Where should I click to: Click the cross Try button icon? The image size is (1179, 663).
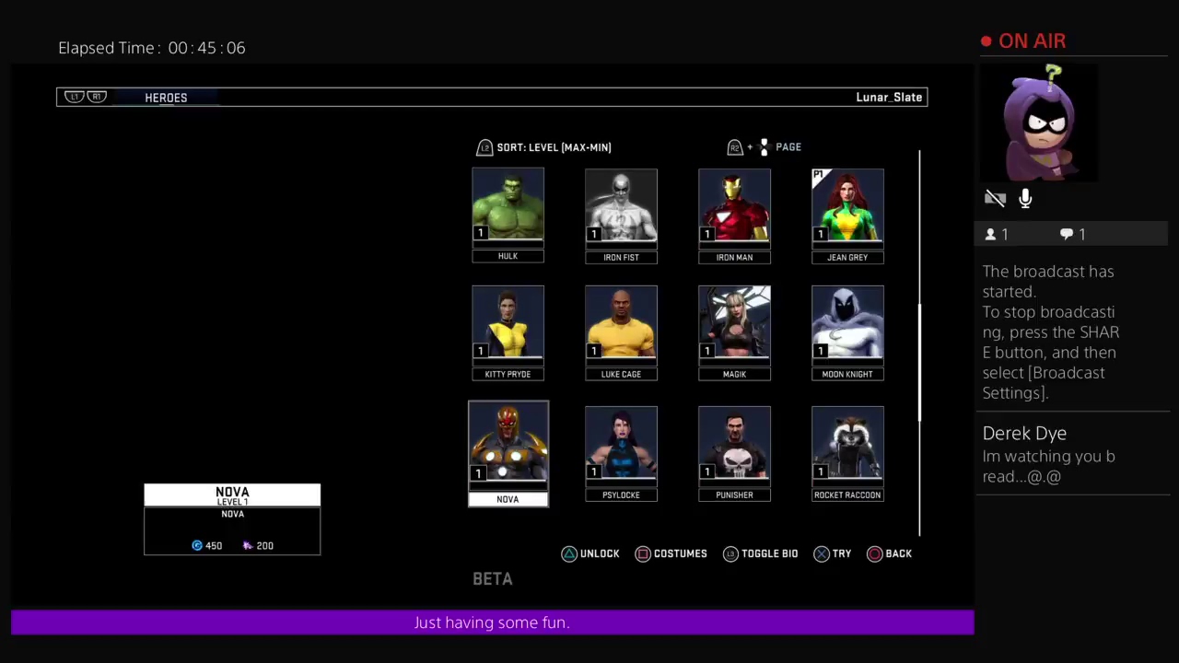click(822, 553)
